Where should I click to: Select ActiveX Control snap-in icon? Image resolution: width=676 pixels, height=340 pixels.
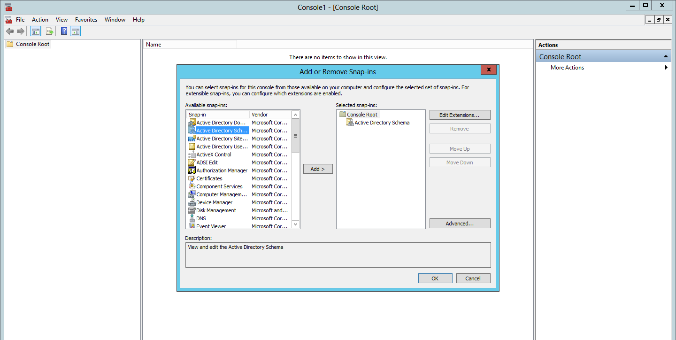192,155
